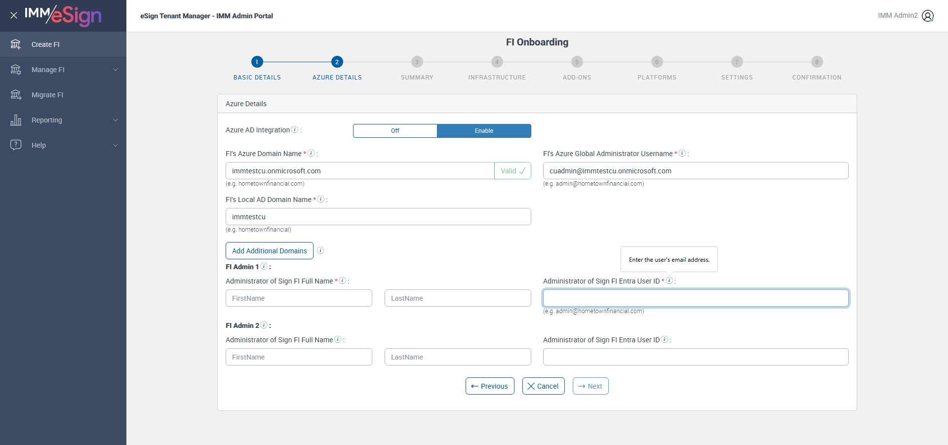Image resolution: width=948 pixels, height=445 pixels.
Task: Open Migrate FI in the sidebar
Action: tap(47, 95)
